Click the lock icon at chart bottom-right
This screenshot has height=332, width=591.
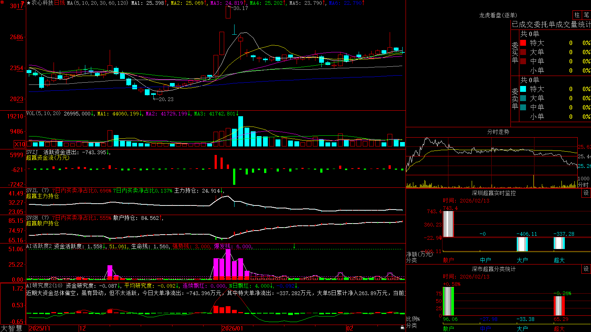pos(403,327)
